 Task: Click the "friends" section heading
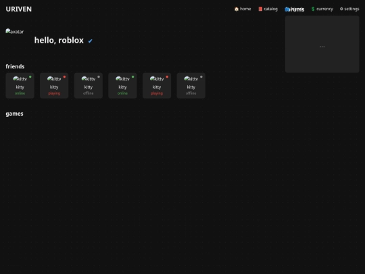(15, 66)
